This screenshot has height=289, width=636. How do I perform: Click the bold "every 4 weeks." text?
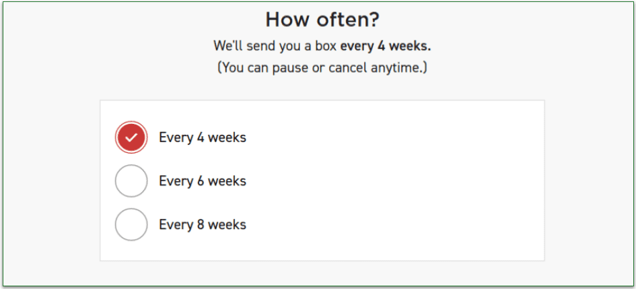[386, 46]
